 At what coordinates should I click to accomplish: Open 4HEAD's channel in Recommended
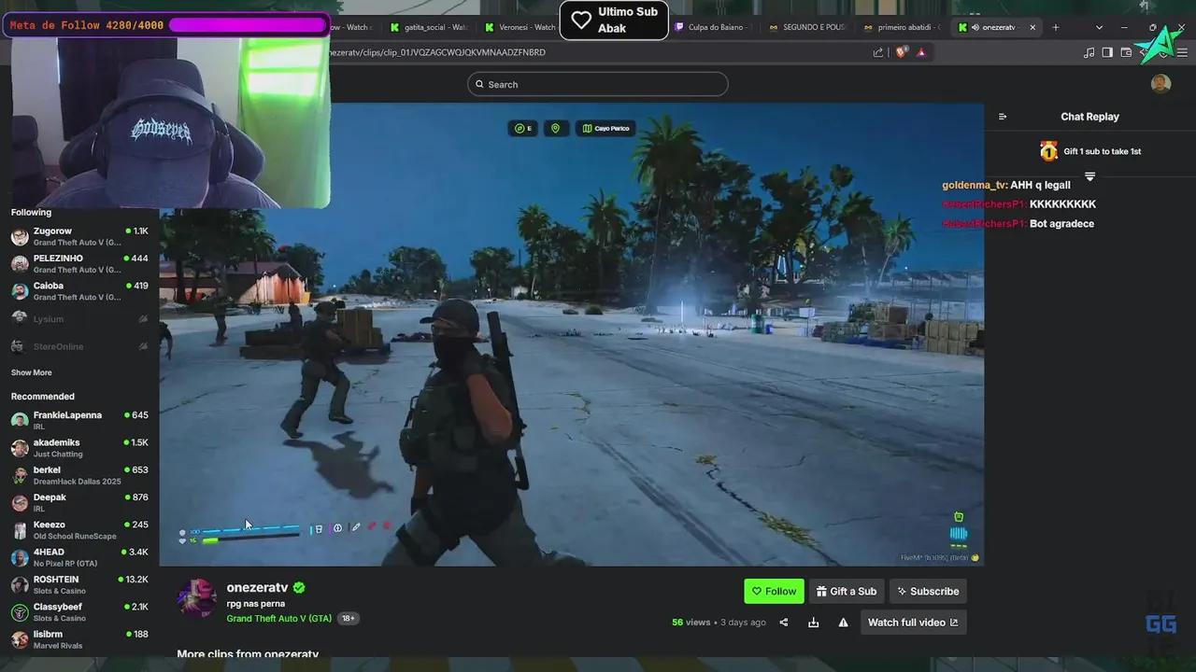click(79, 557)
